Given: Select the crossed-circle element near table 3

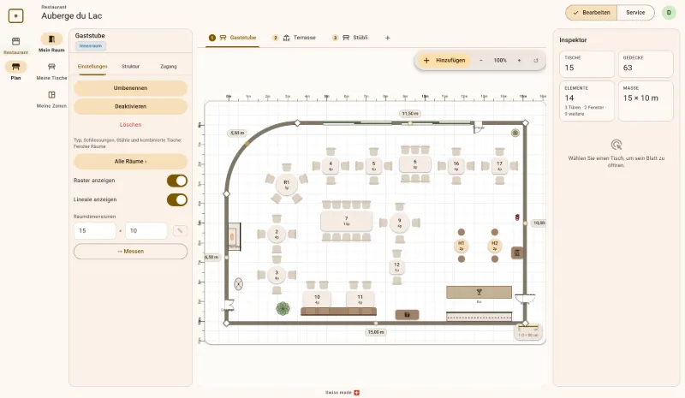Looking at the screenshot, I should (239, 284).
